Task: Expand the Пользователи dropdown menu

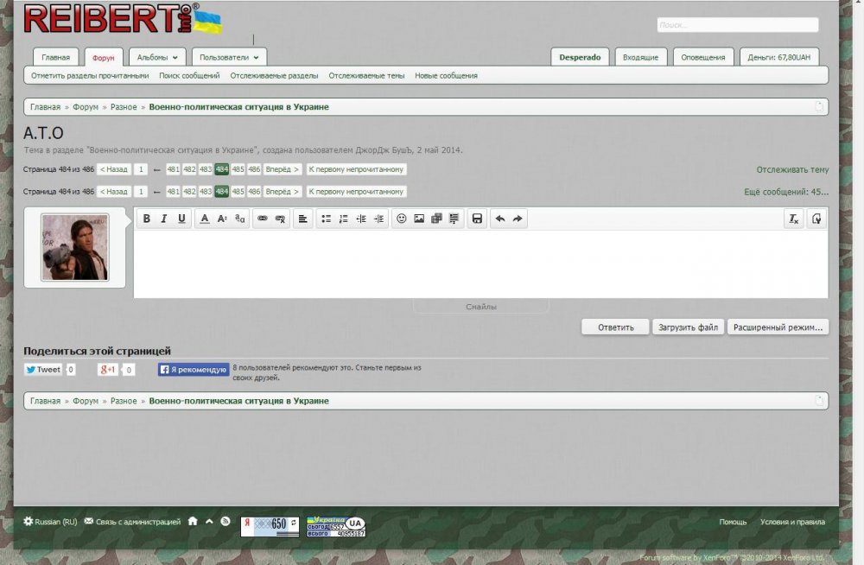Action: pyautogui.click(x=229, y=57)
